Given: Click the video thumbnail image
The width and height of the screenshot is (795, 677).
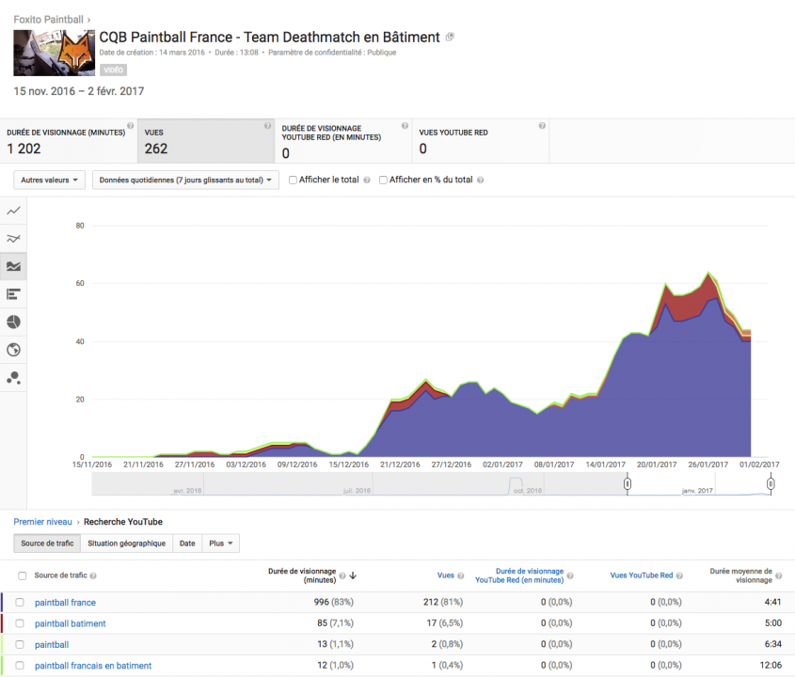Looking at the screenshot, I should point(54,54).
